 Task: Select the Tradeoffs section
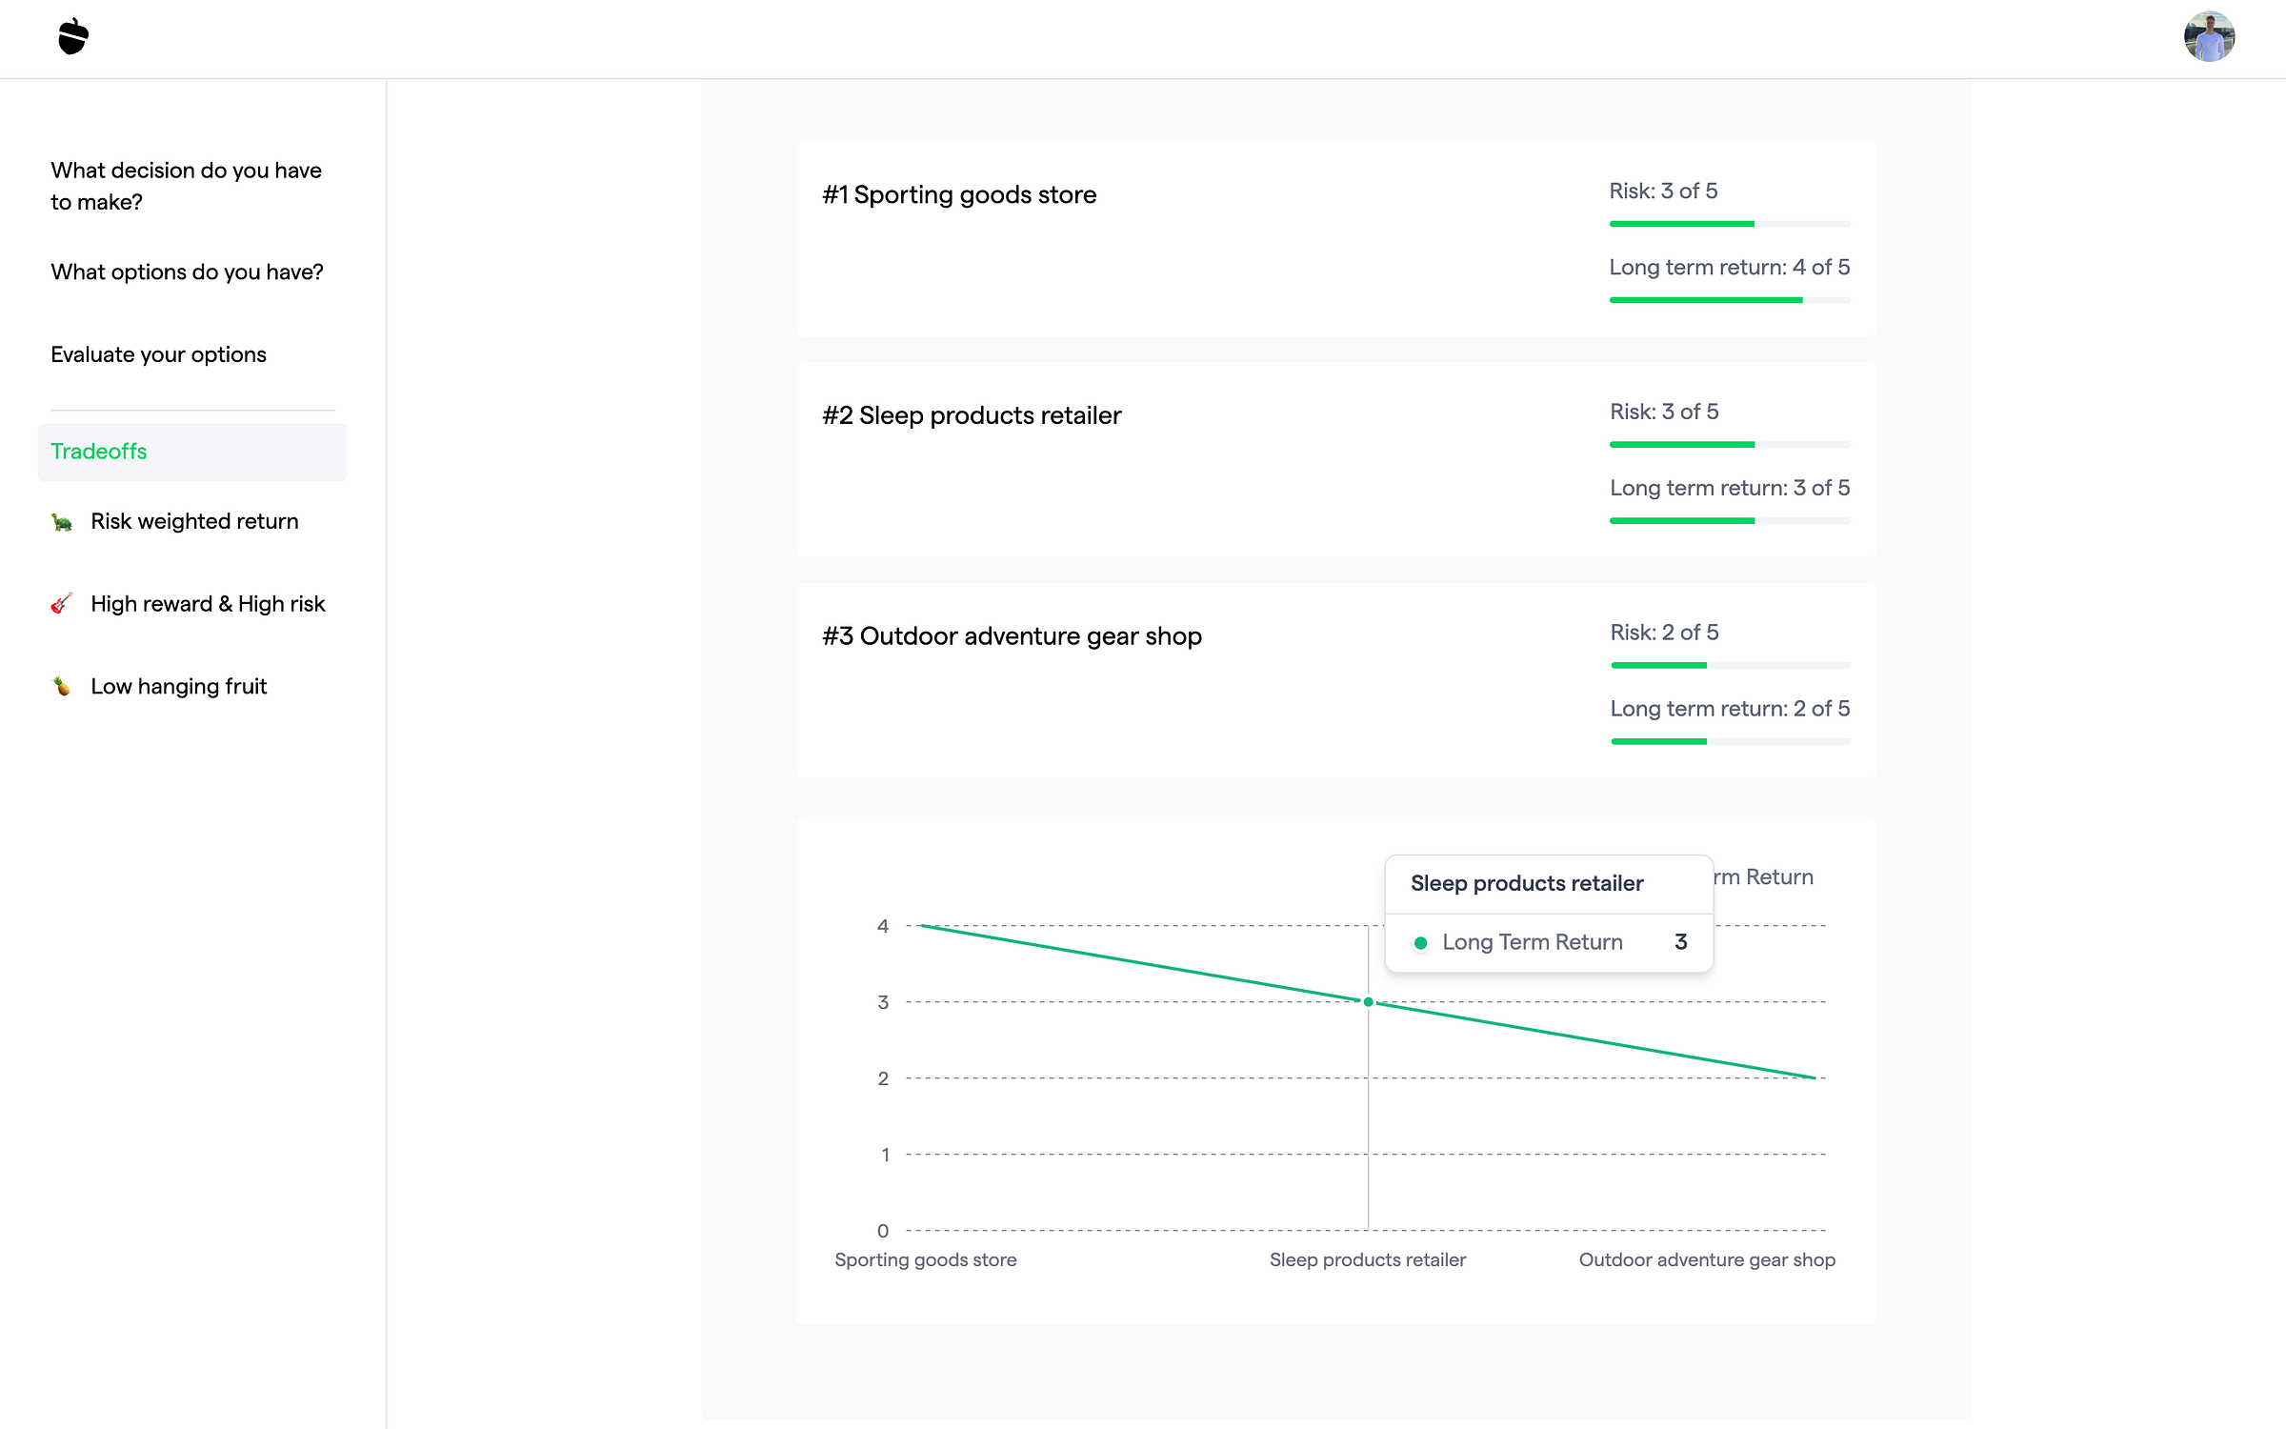[99, 452]
